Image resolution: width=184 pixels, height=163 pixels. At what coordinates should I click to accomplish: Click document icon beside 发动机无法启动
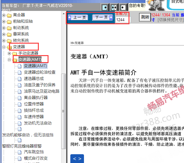pyautogui.click(x=20, y=124)
